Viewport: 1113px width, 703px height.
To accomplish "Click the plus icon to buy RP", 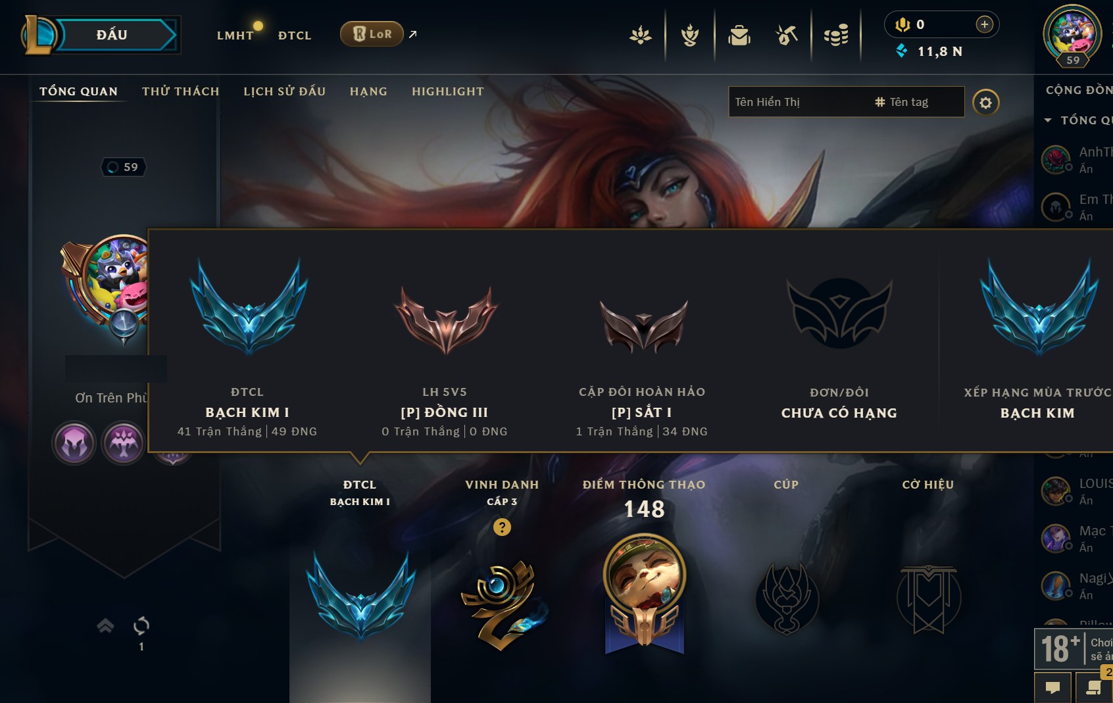I will [x=985, y=24].
